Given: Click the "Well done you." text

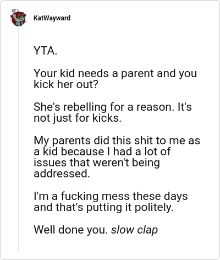Looking at the screenshot, I should tap(70, 230).
